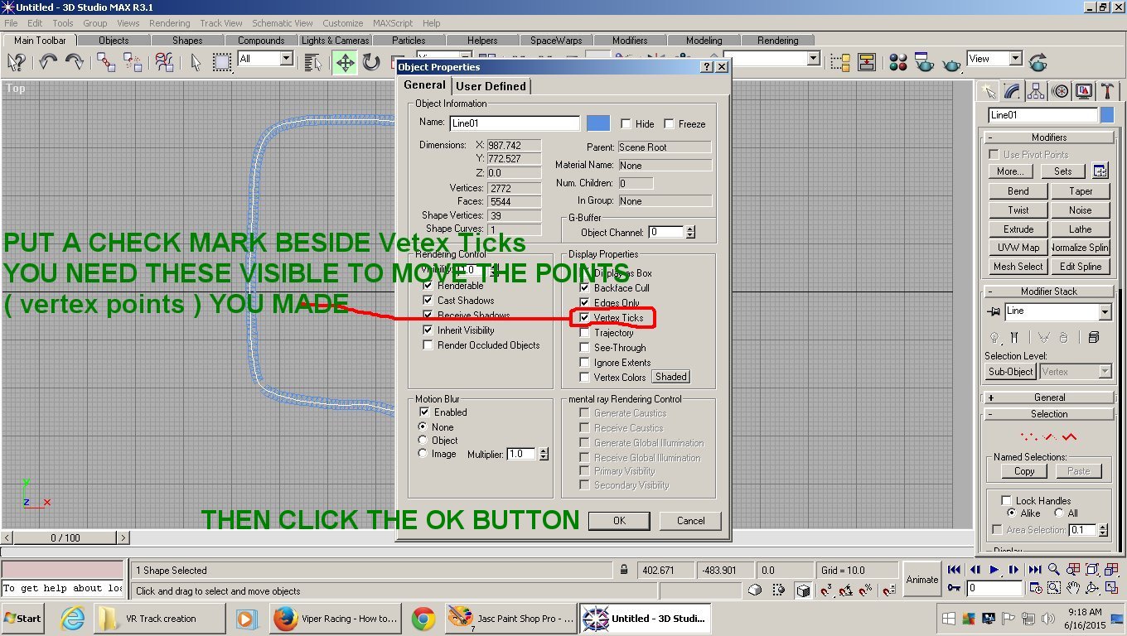Collapse the Selection rollout
This screenshot has height=636, width=1127.
(x=1049, y=414)
